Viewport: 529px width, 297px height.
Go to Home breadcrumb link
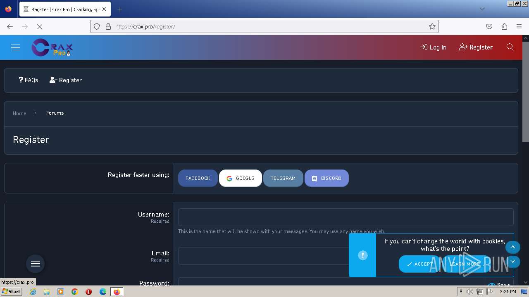19,113
